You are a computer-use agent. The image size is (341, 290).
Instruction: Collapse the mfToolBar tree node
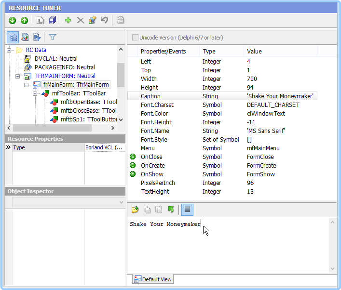(35, 93)
